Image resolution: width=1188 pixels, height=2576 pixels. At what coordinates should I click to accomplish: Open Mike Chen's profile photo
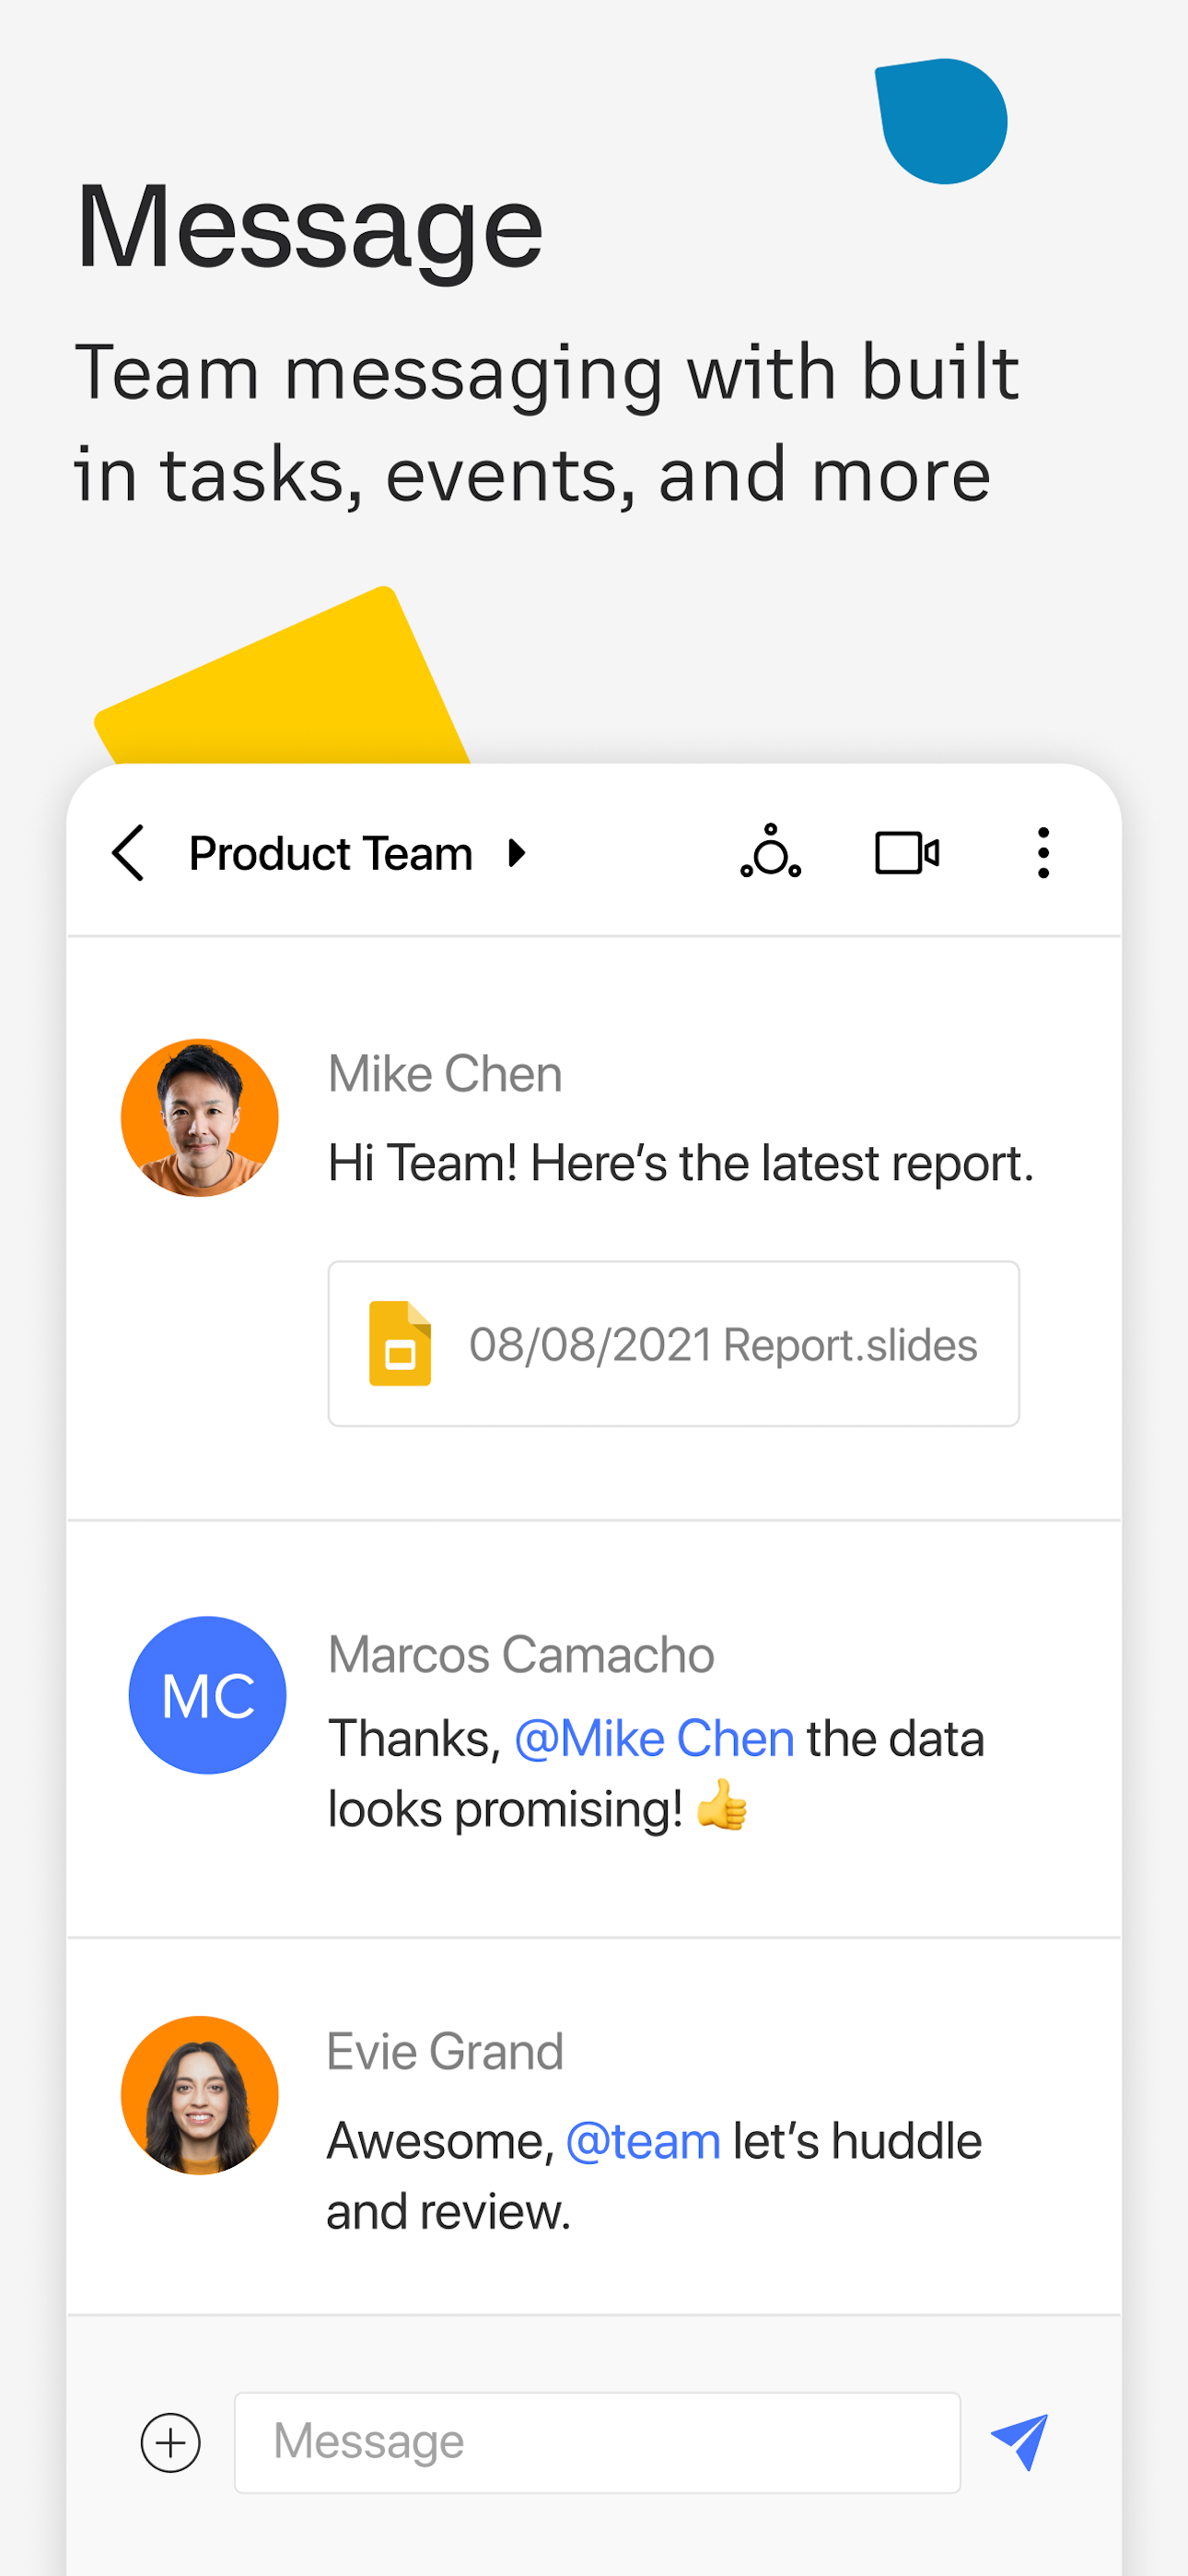tap(200, 1118)
